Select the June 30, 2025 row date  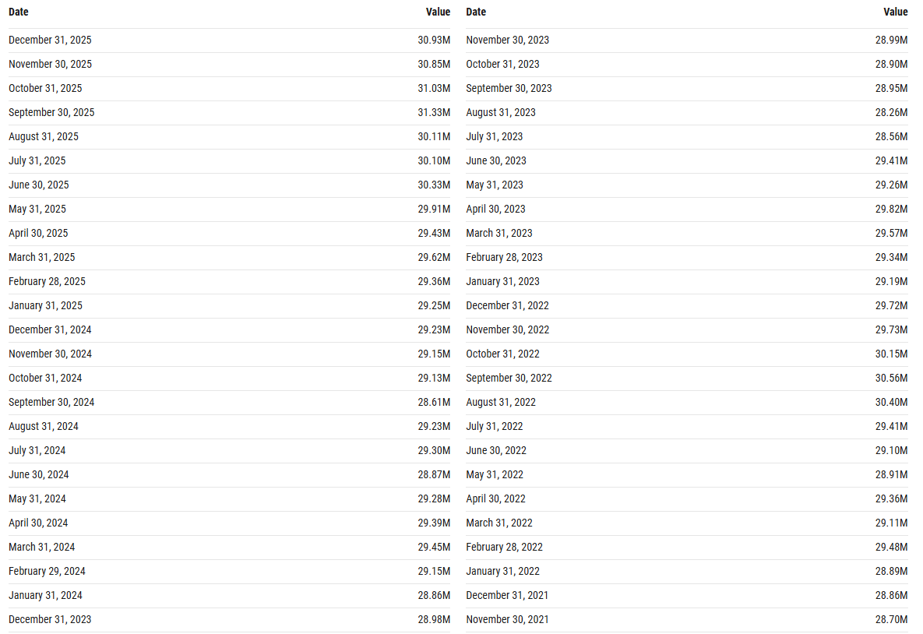click(x=39, y=185)
